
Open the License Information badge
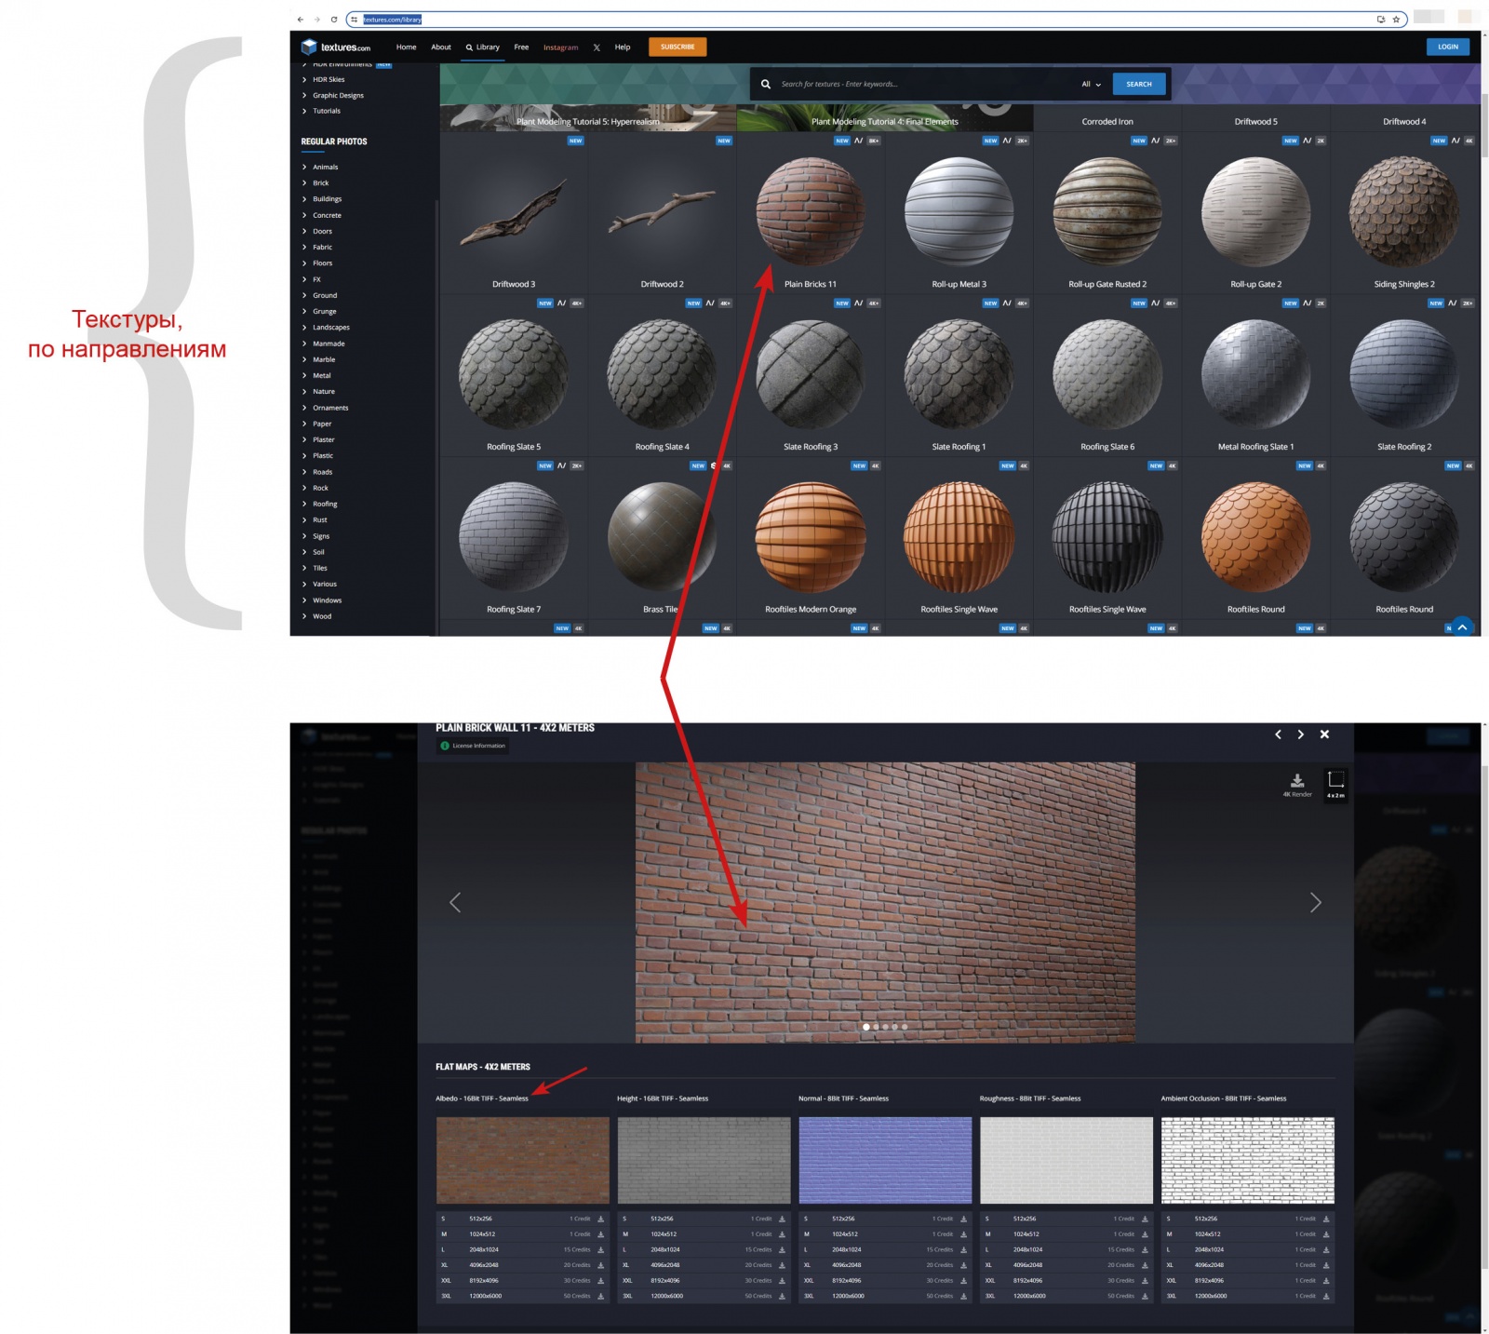click(x=473, y=746)
